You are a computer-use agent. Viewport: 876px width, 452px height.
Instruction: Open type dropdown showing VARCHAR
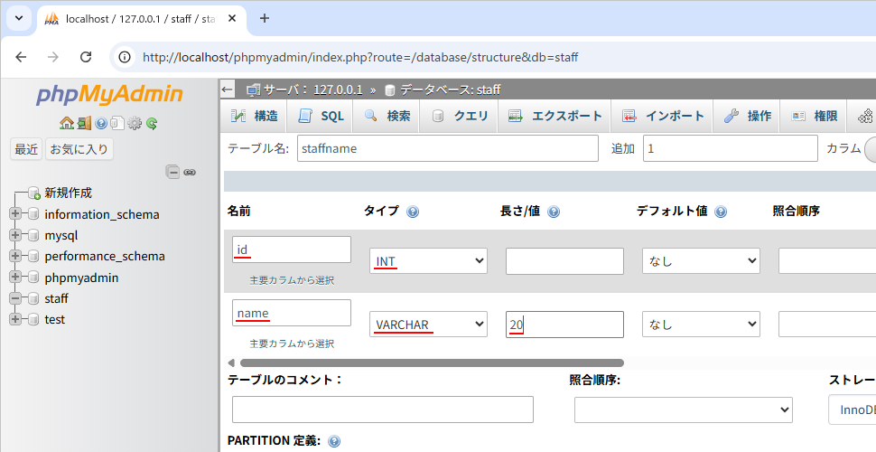point(428,324)
